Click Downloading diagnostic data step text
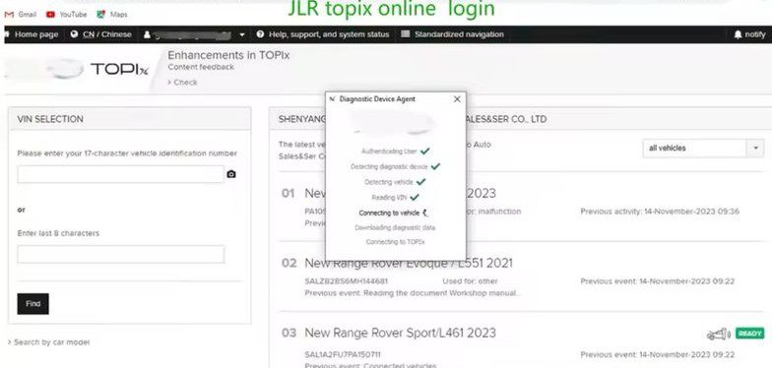The height and width of the screenshot is (368, 772). (395, 228)
